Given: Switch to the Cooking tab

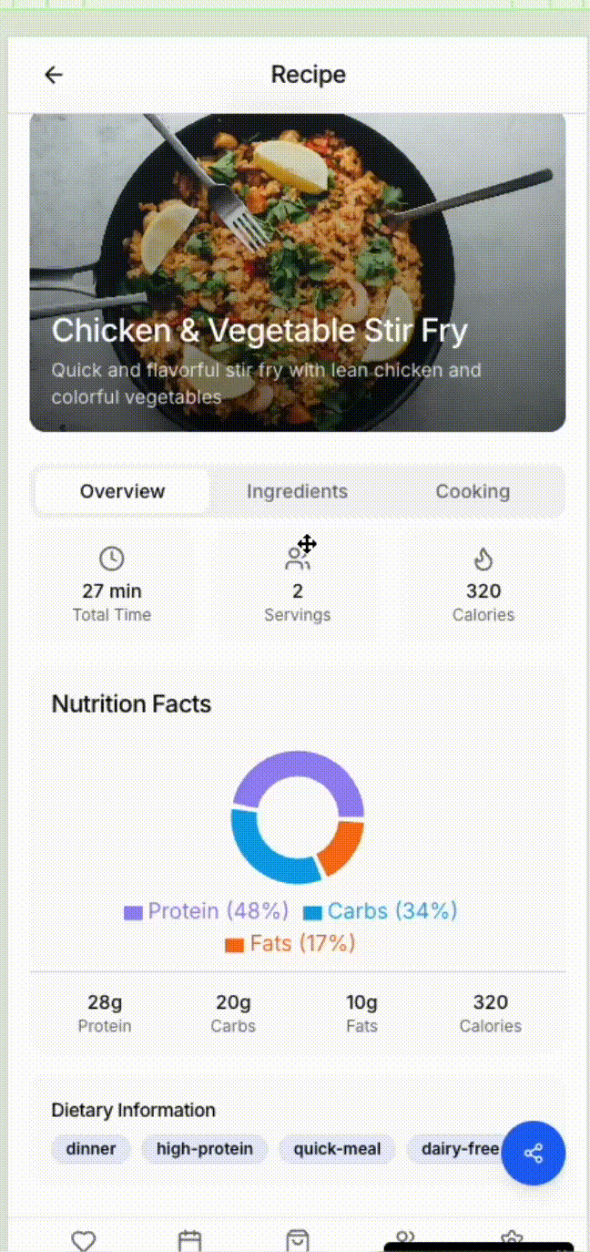Looking at the screenshot, I should [473, 491].
